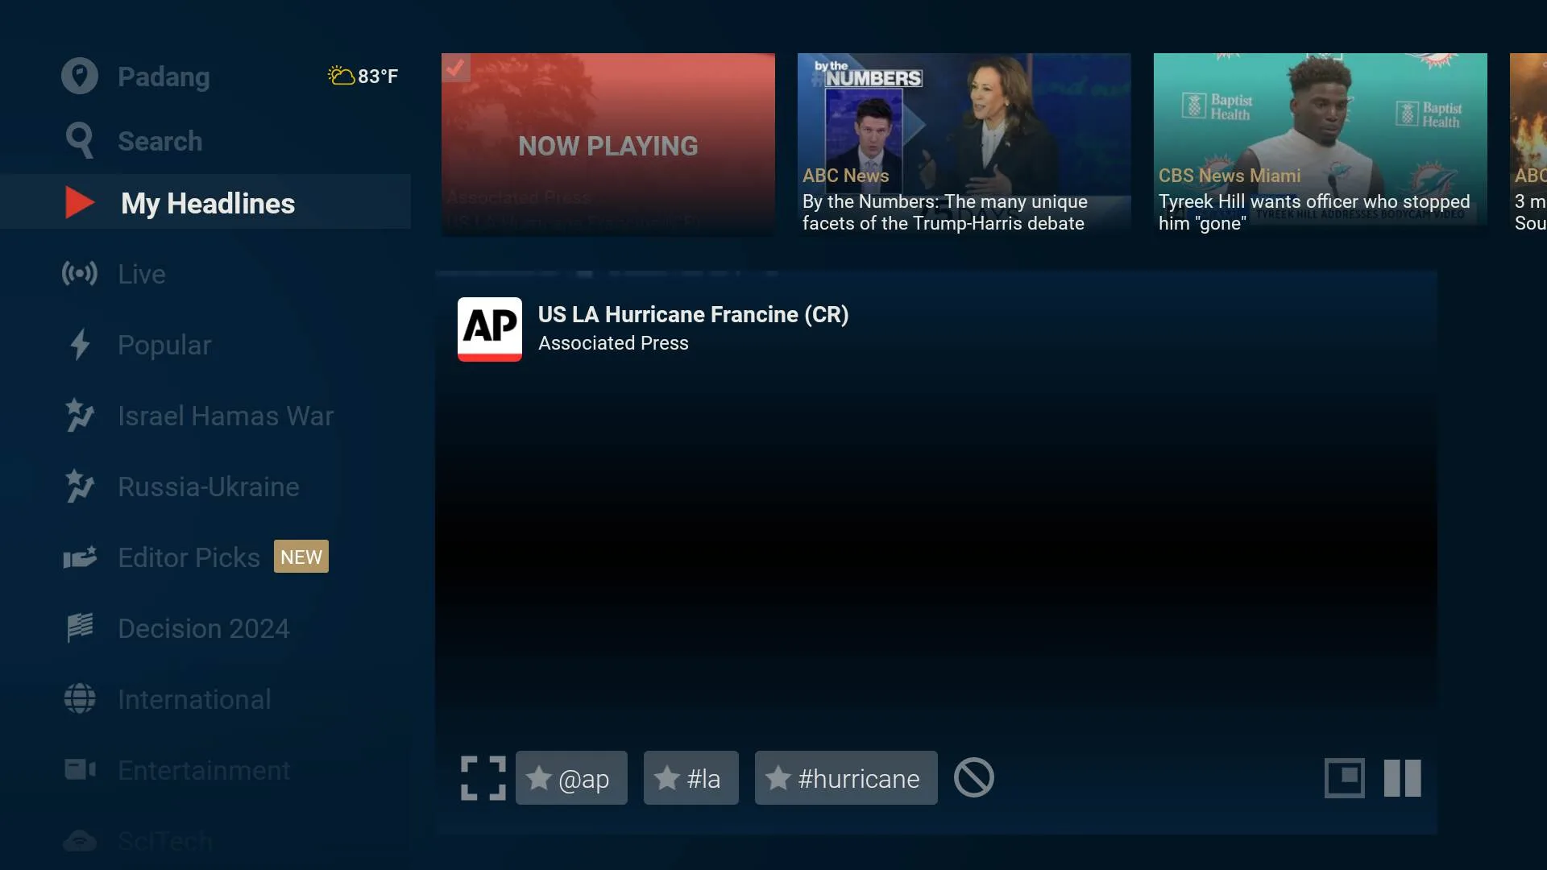This screenshot has height=870, width=1547.
Task: Click the Russia-Ukraine trending icon
Action: point(79,487)
